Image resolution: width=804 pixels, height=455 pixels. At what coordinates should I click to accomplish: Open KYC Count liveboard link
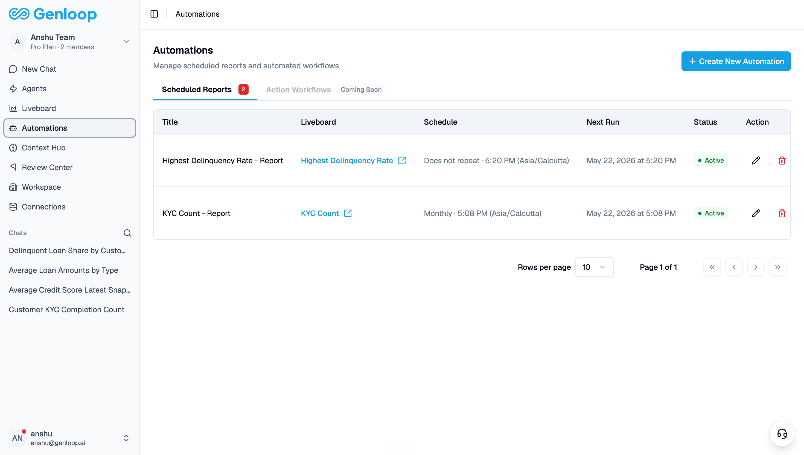[x=320, y=214]
